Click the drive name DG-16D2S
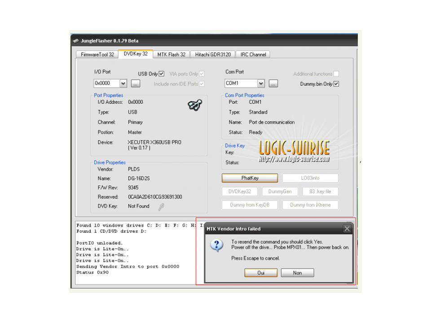The image size is (431, 323). [139, 179]
